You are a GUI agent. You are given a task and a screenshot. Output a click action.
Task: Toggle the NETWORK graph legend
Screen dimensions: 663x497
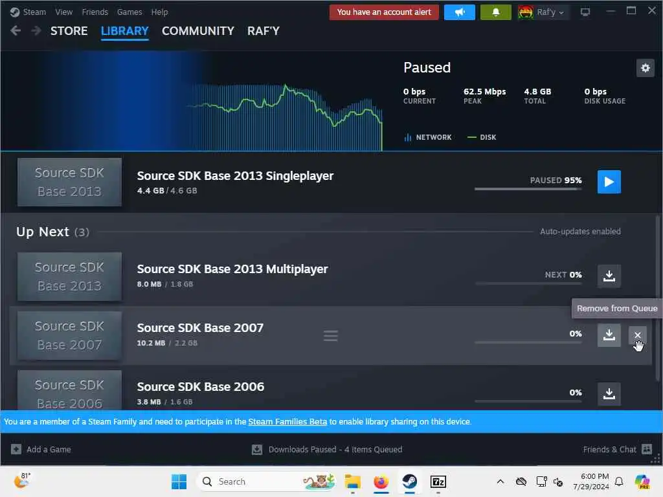(x=428, y=137)
